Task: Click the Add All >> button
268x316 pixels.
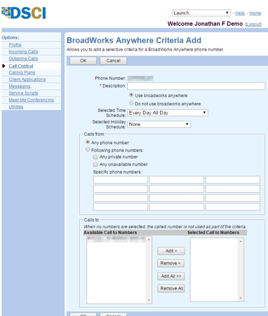Action: (171, 276)
